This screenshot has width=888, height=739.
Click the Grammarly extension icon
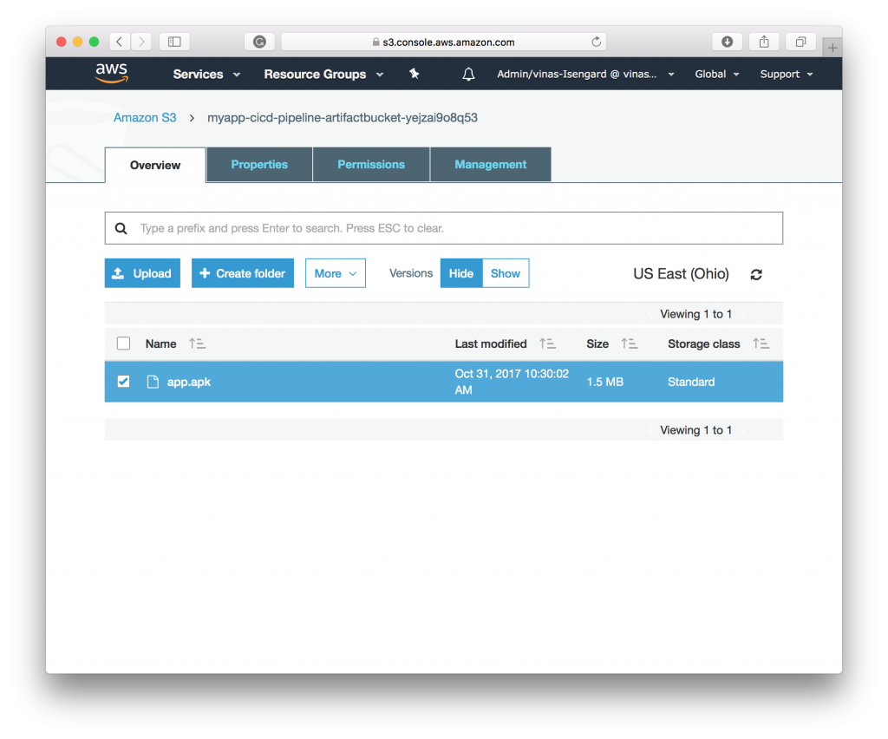click(x=259, y=42)
